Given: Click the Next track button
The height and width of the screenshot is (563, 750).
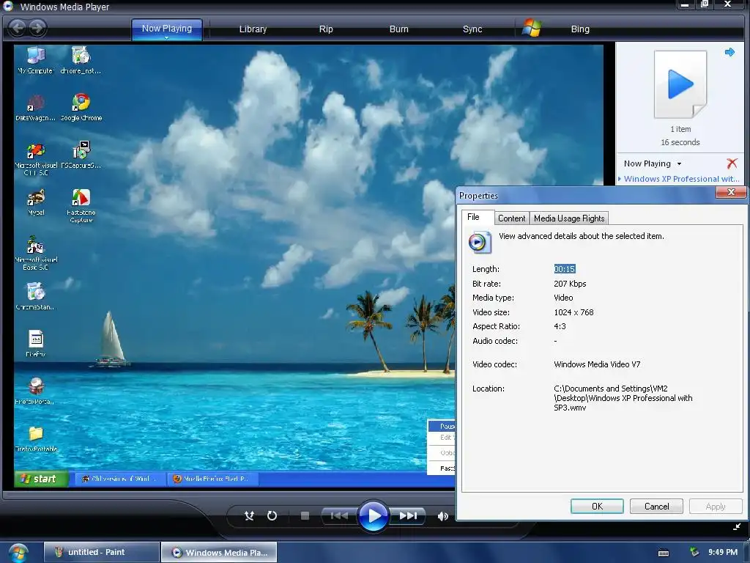Looking at the screenshot, I should tap(408, 515).
